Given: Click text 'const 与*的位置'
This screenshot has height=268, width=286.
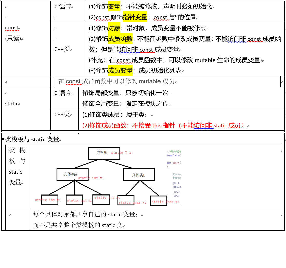Looking at the screenshot, I should [x=175, y=17].
